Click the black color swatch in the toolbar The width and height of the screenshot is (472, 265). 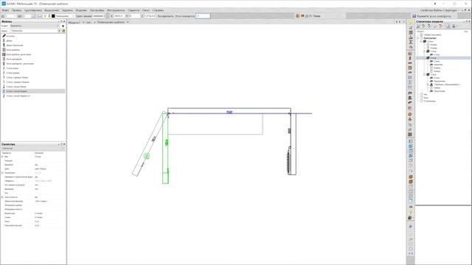(x=53, y=16)
